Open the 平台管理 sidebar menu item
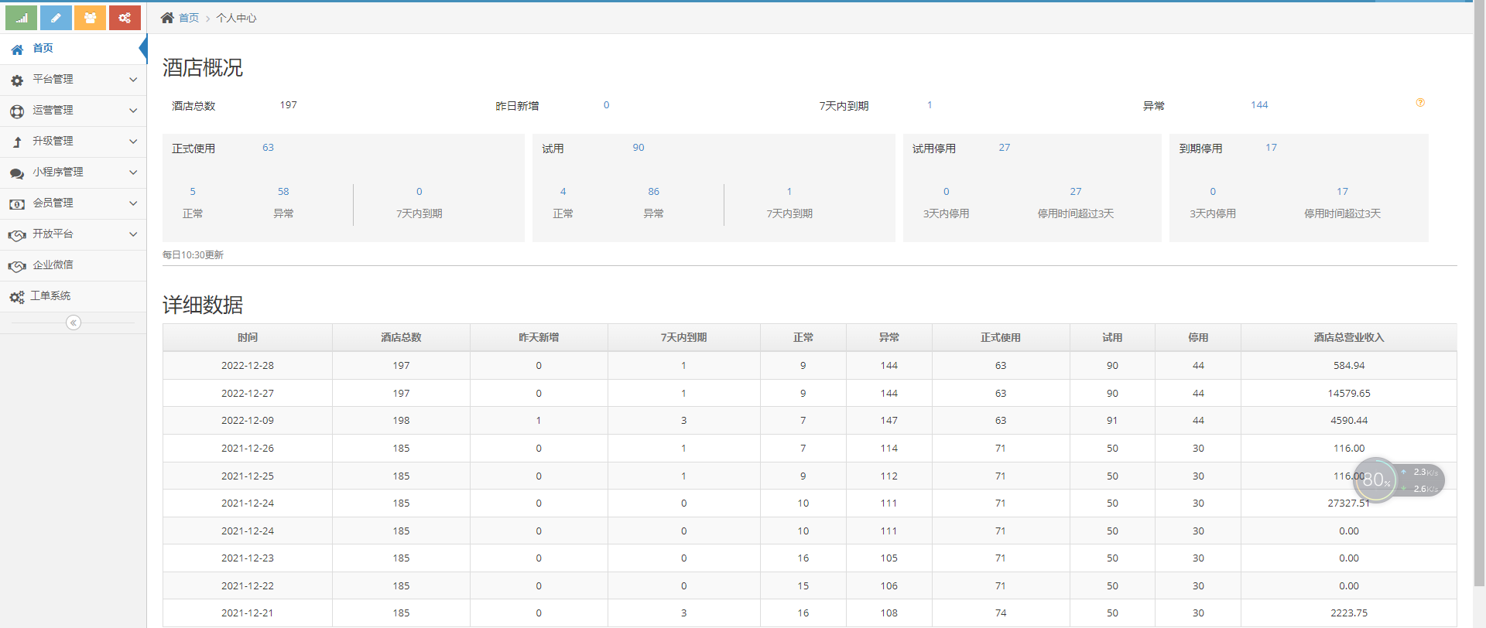Viewport: 1486px width, 628px height. (x=73, y=80)
